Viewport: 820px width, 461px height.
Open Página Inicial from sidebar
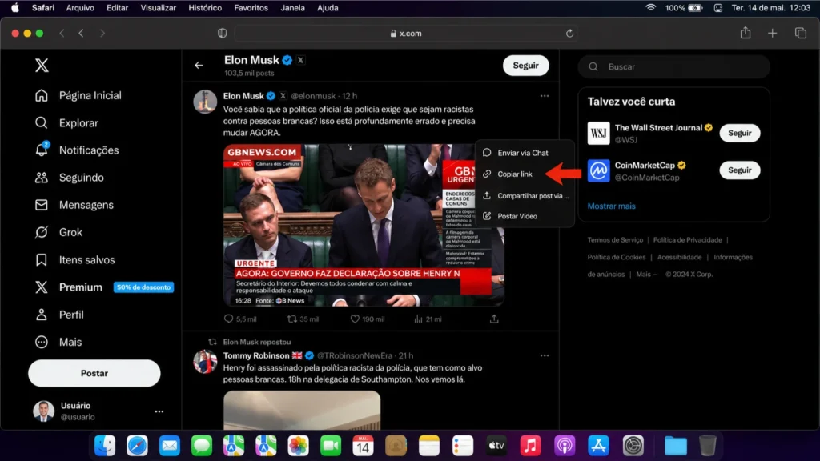pos(78,96)
